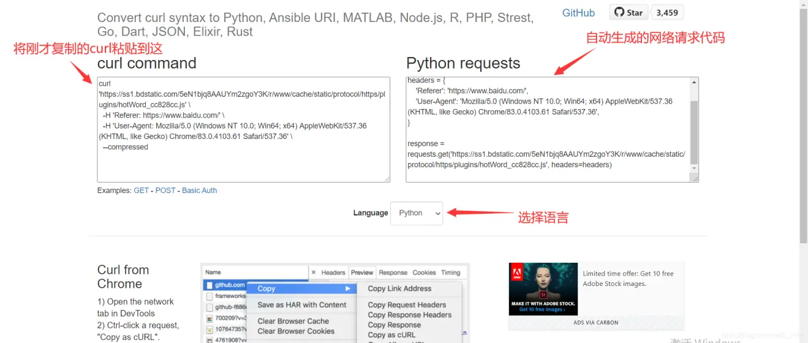Load the POST example
Viewport: 808px width, 343px height.
pos(165,190)
